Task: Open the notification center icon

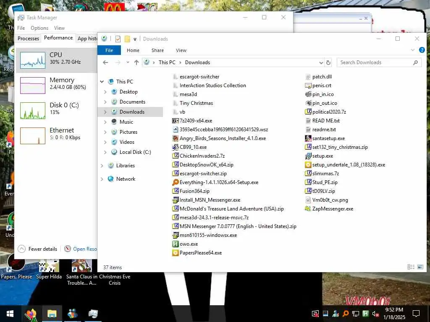Action: pos(416,314)
